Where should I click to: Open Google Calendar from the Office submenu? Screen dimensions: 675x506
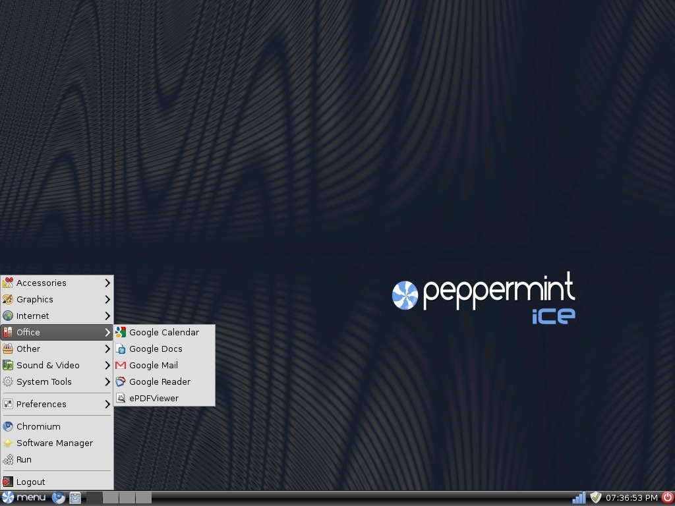point(164,332)
